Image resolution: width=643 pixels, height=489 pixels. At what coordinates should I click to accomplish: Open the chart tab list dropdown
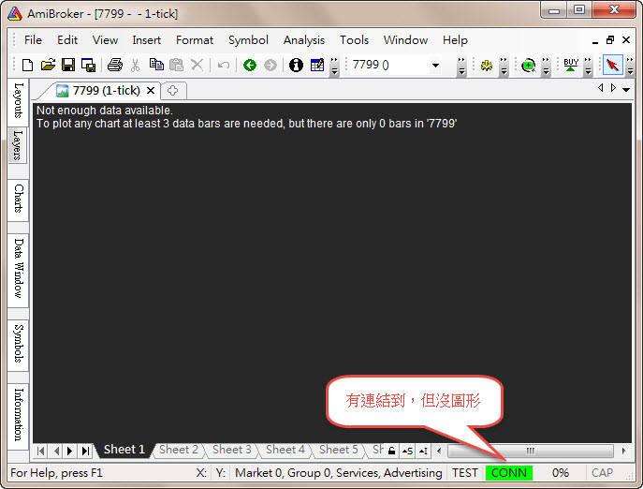point(626,89)
